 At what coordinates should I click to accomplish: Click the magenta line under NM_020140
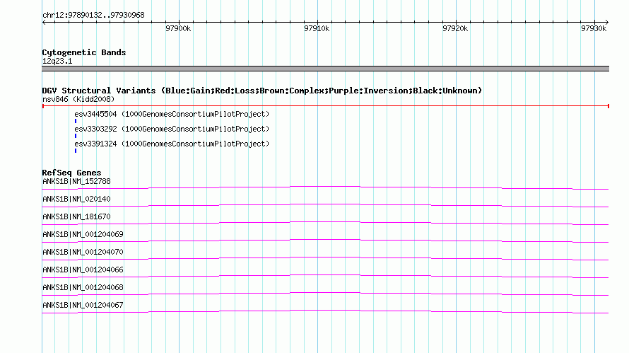(x=325, y=204)
